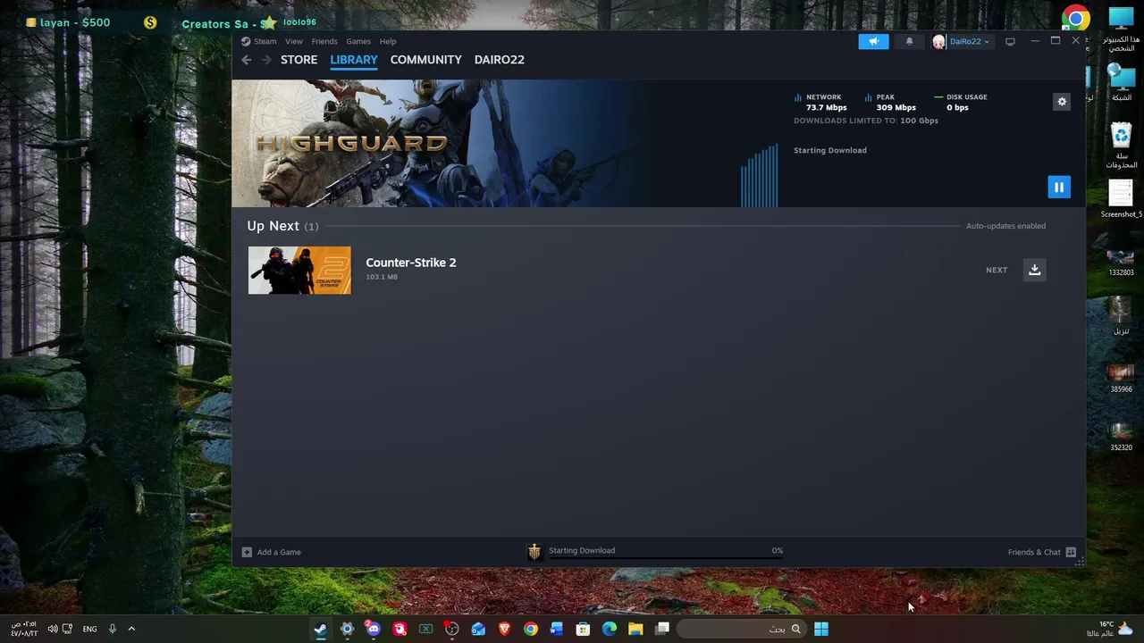Click the Highguard icon in the bottom bar
The width and height of the screenshot is (1144, 643).
tap(534, 552)
